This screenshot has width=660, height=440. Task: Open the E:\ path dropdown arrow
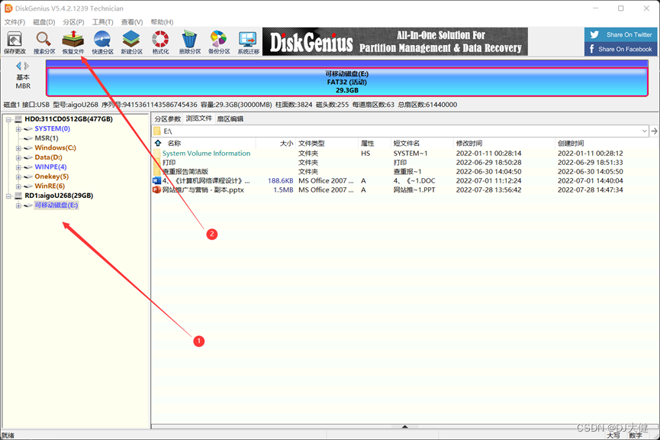coord(644,131)
